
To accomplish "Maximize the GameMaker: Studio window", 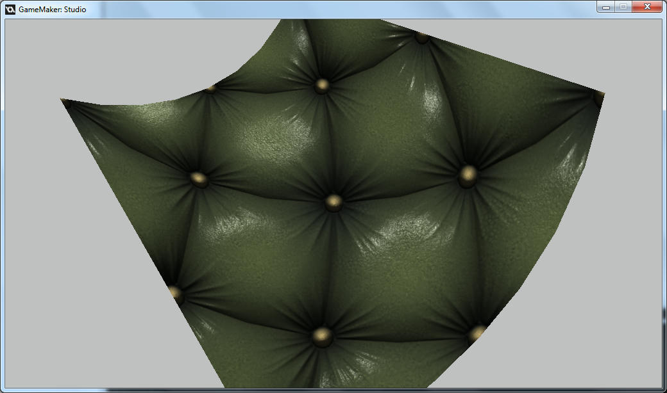I will [x=623, y=7].
